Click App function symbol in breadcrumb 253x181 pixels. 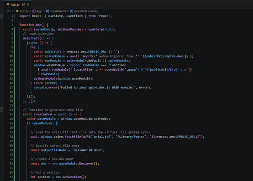pyautogui.click(x=39, y=11)
